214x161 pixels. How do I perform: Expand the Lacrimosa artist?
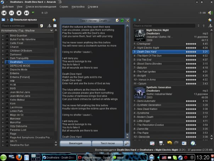(3, 107)
